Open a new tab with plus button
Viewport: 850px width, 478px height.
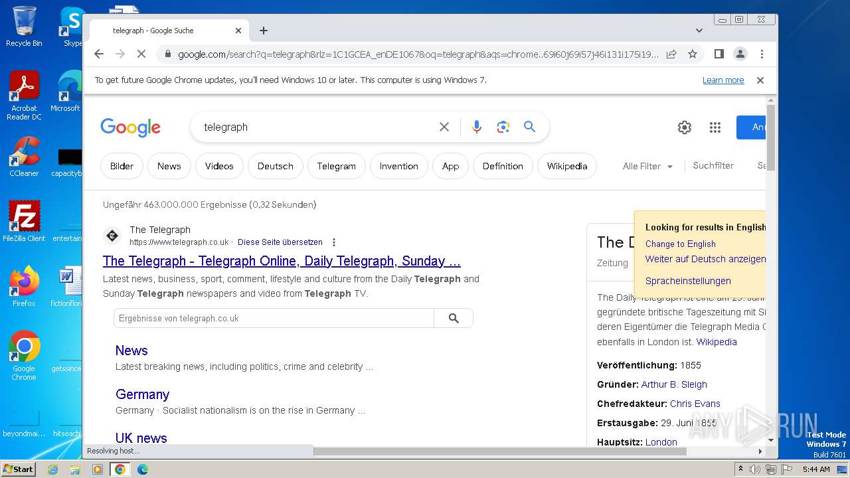tap(264, 31)
